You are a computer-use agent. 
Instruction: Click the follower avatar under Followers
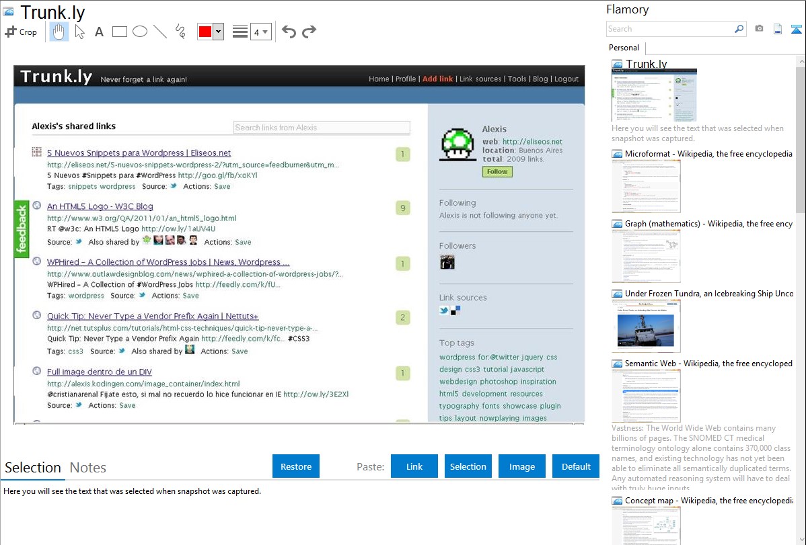click(x=447, y=263)
